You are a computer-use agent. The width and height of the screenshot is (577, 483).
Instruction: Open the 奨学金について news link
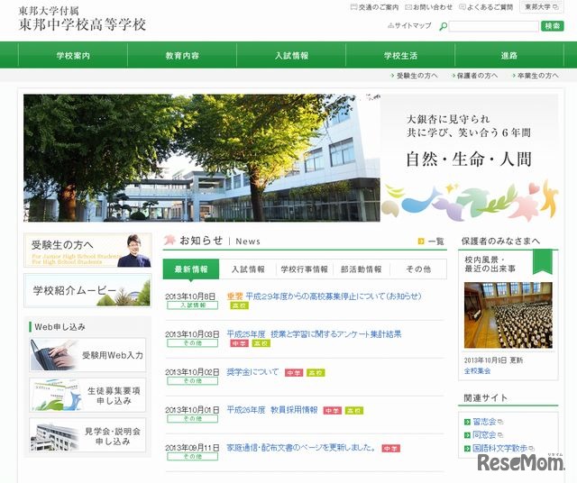click(x=252, y=372)
